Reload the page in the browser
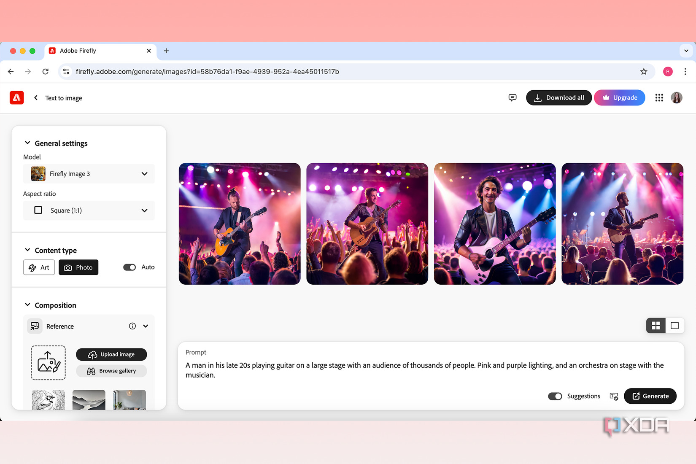Screen dimensions: 696x464 [46, 72]
